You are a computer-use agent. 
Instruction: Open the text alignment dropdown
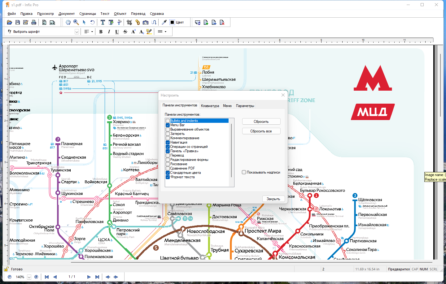[x=92, y=32]
